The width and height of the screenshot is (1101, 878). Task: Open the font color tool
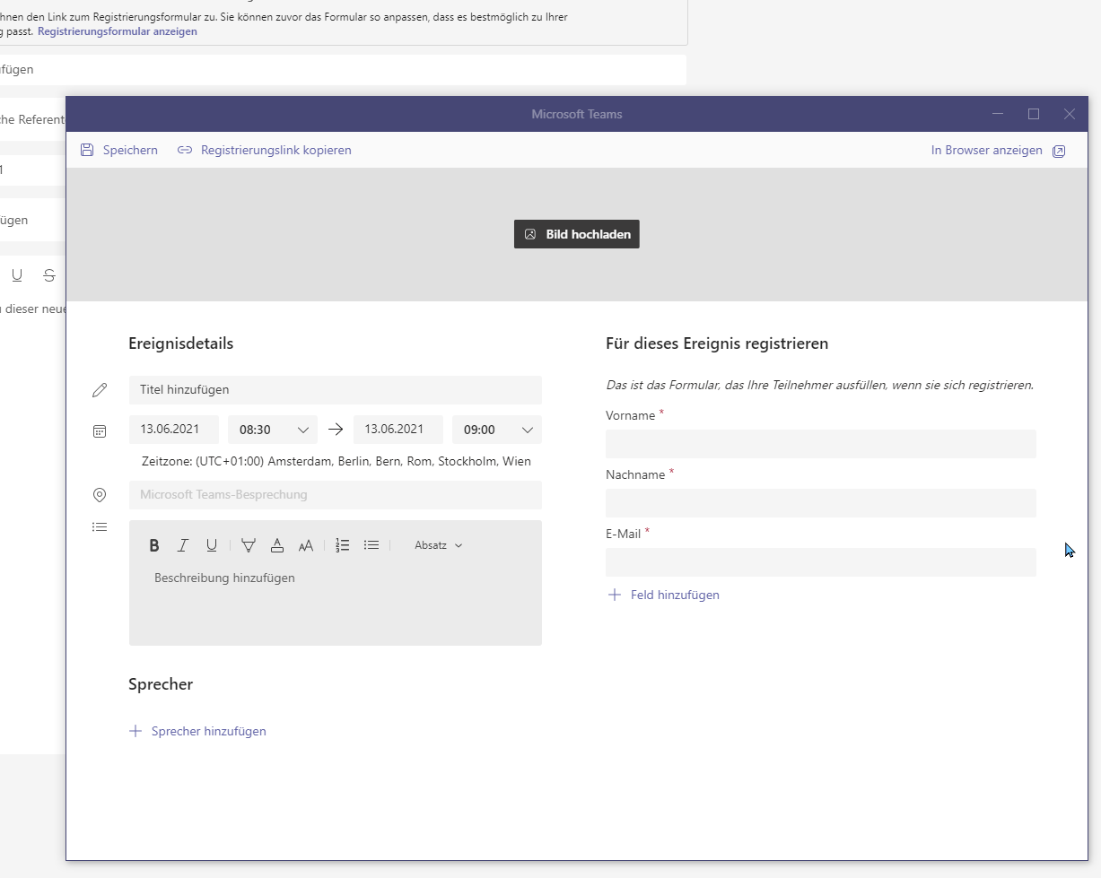[277, 545]
